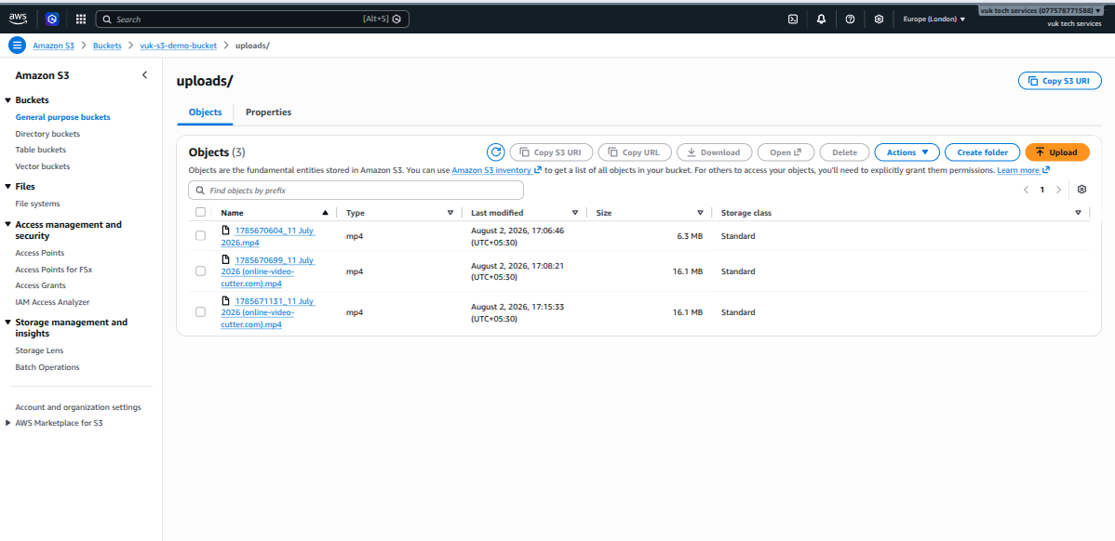The image size is (1115, 541).
Task: Sort by Size column arrow
Action: coord(701,213)
